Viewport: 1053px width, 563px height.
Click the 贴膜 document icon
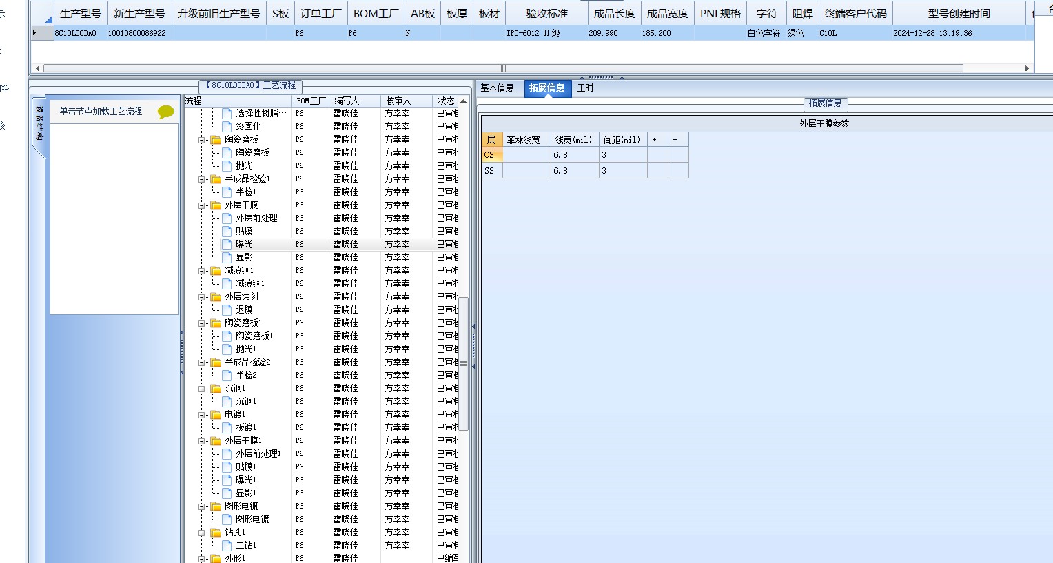(227, 231)
